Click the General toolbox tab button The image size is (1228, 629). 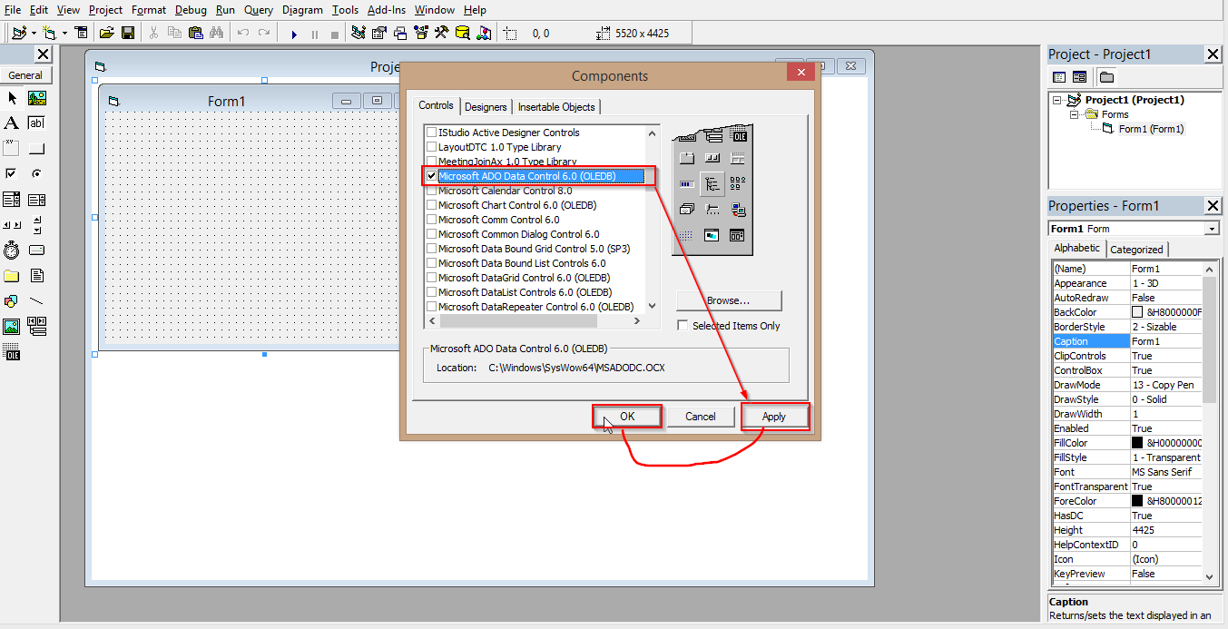pos(26,75)
